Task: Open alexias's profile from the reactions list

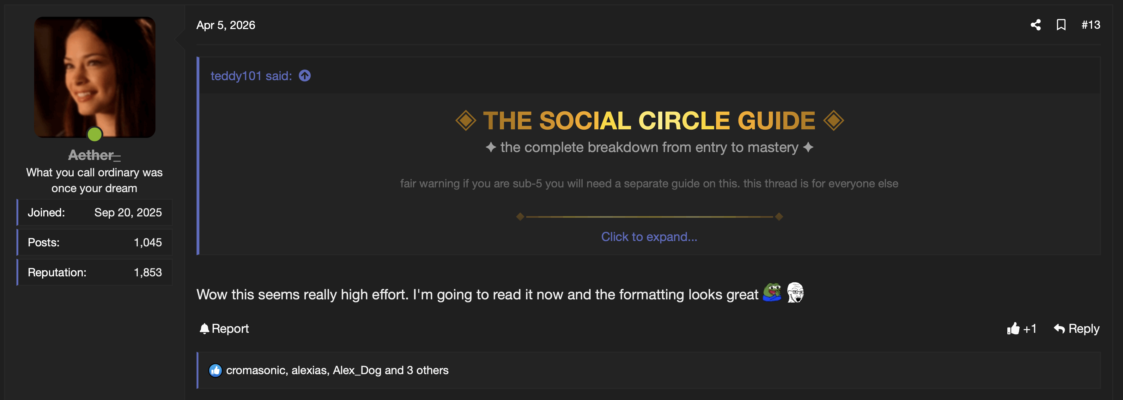Action: coord(309,370)
